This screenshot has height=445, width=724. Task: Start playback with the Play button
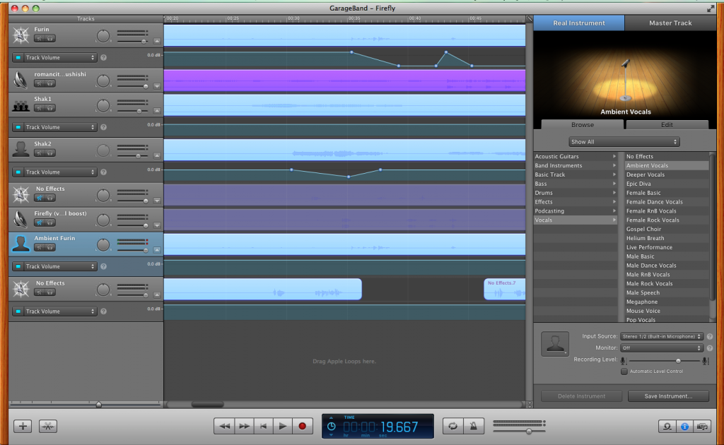pos(283,426)
